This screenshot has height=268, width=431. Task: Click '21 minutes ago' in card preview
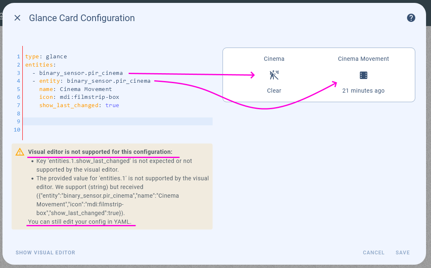pyautogui.click(x=363, y=91)
